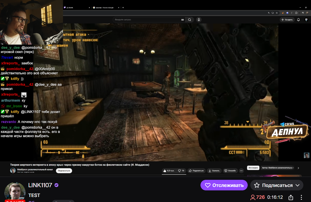The image size is (311, 202).
Task: Click the TEST stream title
Action: click(34, 195)
